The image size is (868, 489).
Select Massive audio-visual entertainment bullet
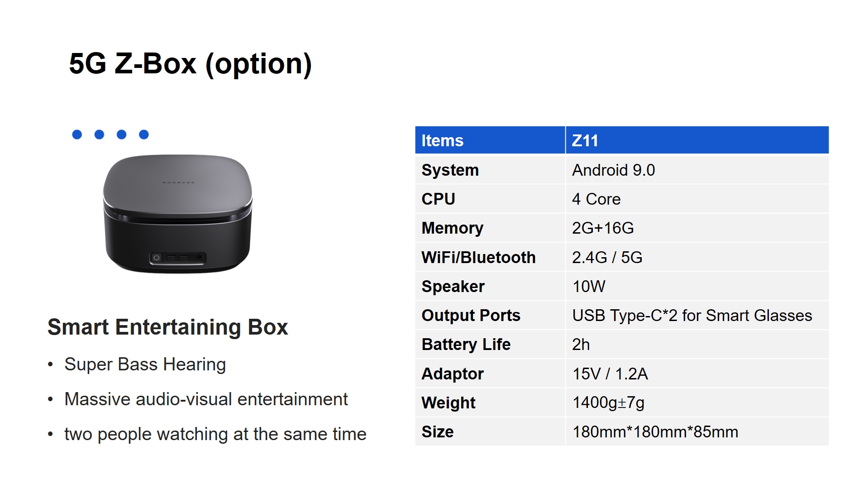206,399
